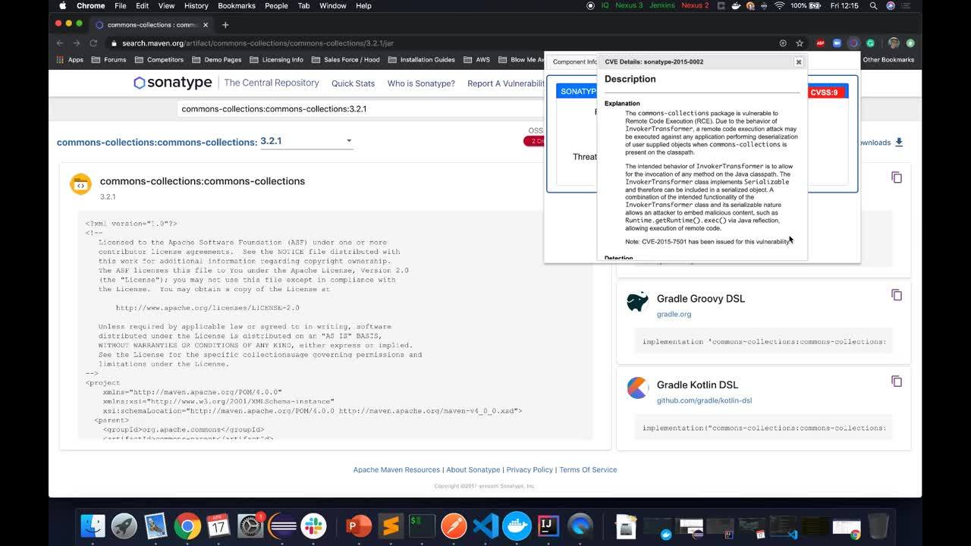
Task: Reload the current page
Action: [x=93, y=43]
